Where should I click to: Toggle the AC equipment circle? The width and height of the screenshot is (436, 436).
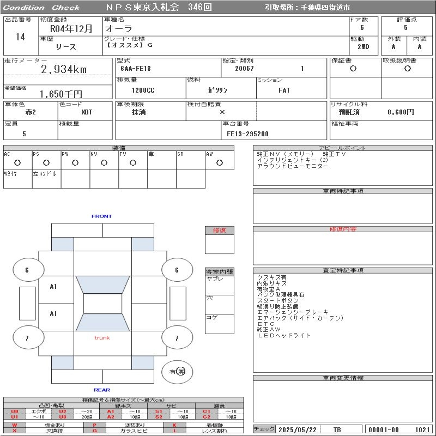tap(17, 162)
